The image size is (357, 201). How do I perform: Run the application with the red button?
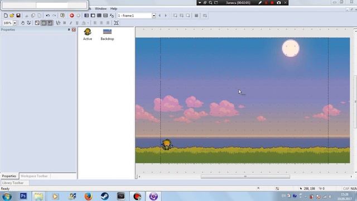pyautogui.click(x=72, y=16)
